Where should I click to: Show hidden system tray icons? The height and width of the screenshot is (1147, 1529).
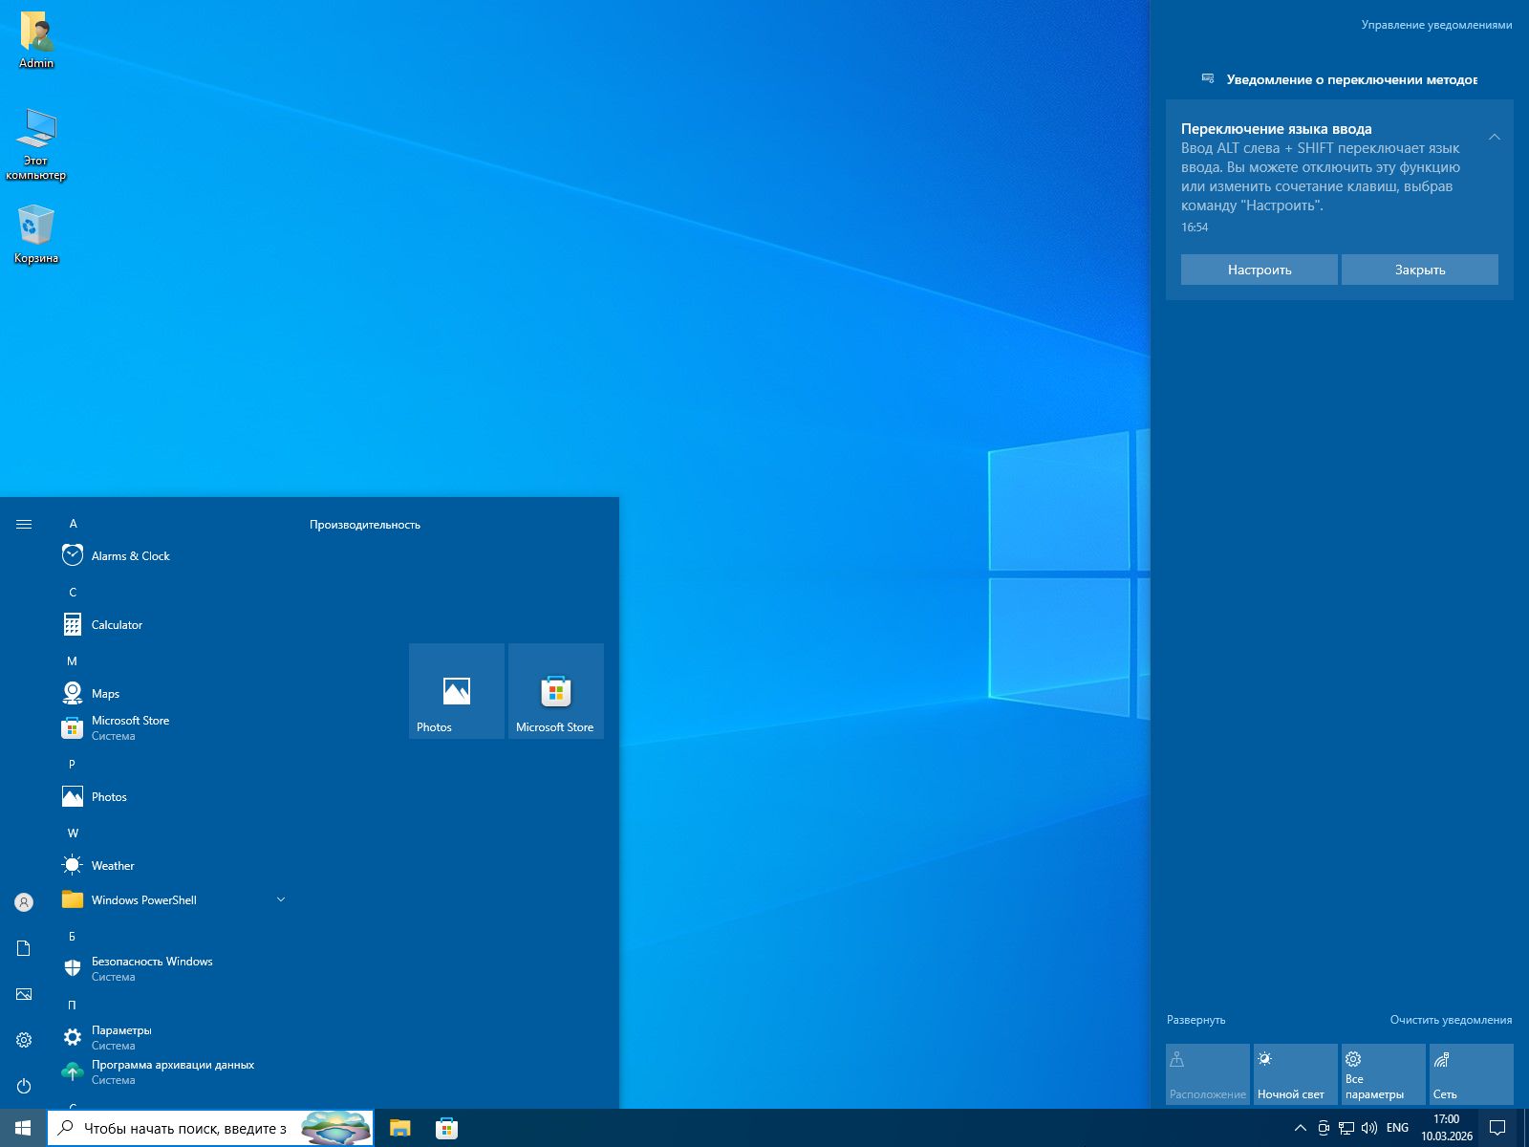click(x=1300, y=1128)
